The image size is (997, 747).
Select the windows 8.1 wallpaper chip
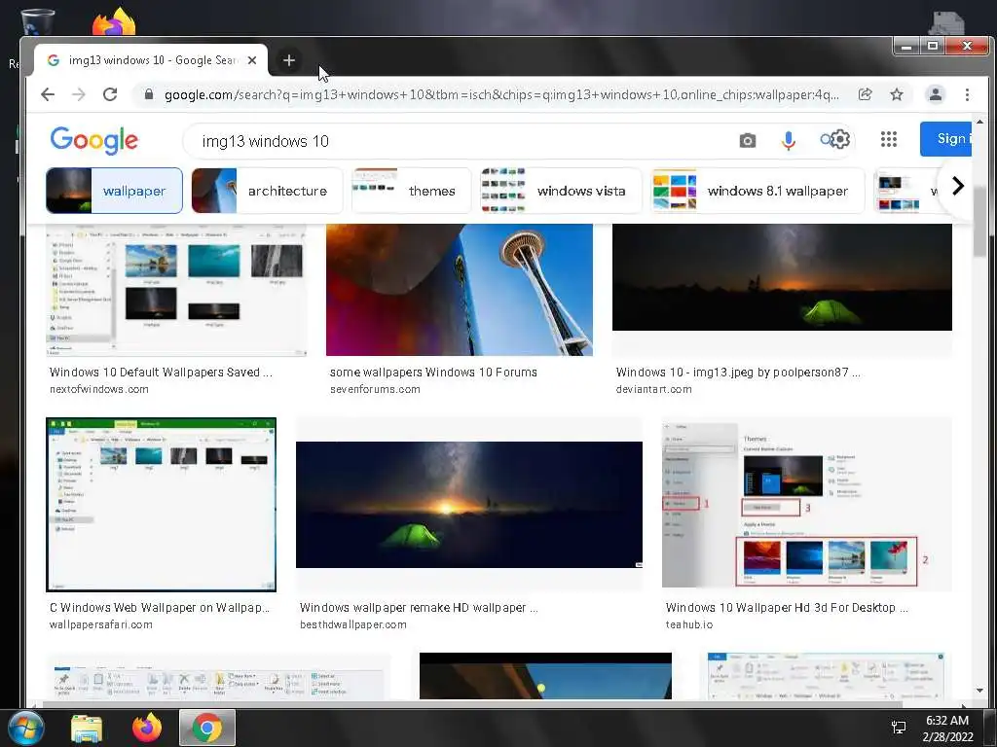point(757,191)
